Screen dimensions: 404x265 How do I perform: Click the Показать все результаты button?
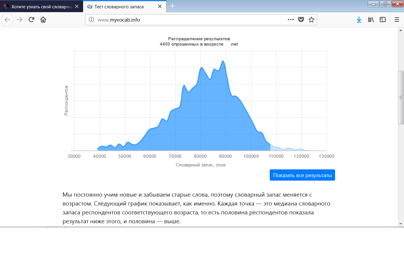pyautogui.click(x=302, y=175)
